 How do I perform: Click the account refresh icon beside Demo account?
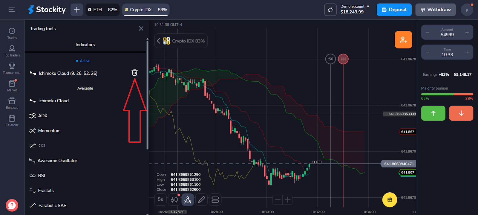pos(330,10)
